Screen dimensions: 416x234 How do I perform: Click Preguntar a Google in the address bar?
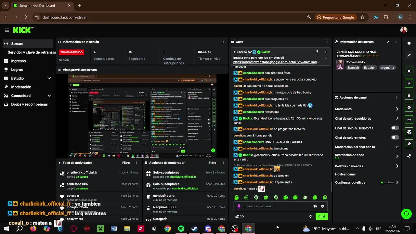click(x=335, y=17)
